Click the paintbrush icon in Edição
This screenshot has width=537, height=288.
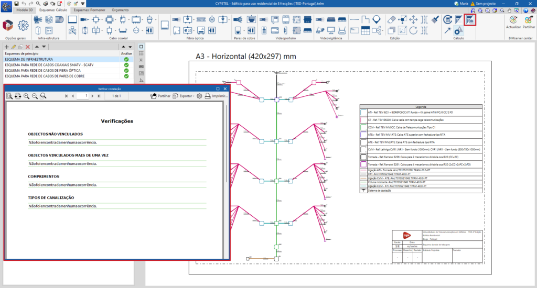click(x=436, y=20)
